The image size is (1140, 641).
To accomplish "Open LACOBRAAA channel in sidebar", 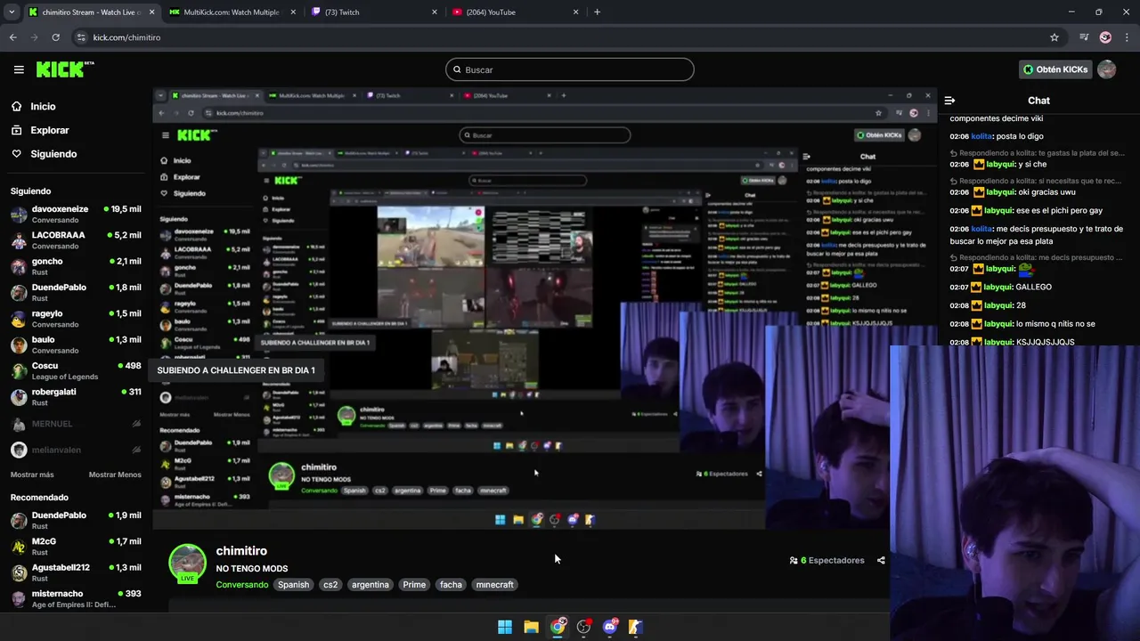I will coord(76,240).
